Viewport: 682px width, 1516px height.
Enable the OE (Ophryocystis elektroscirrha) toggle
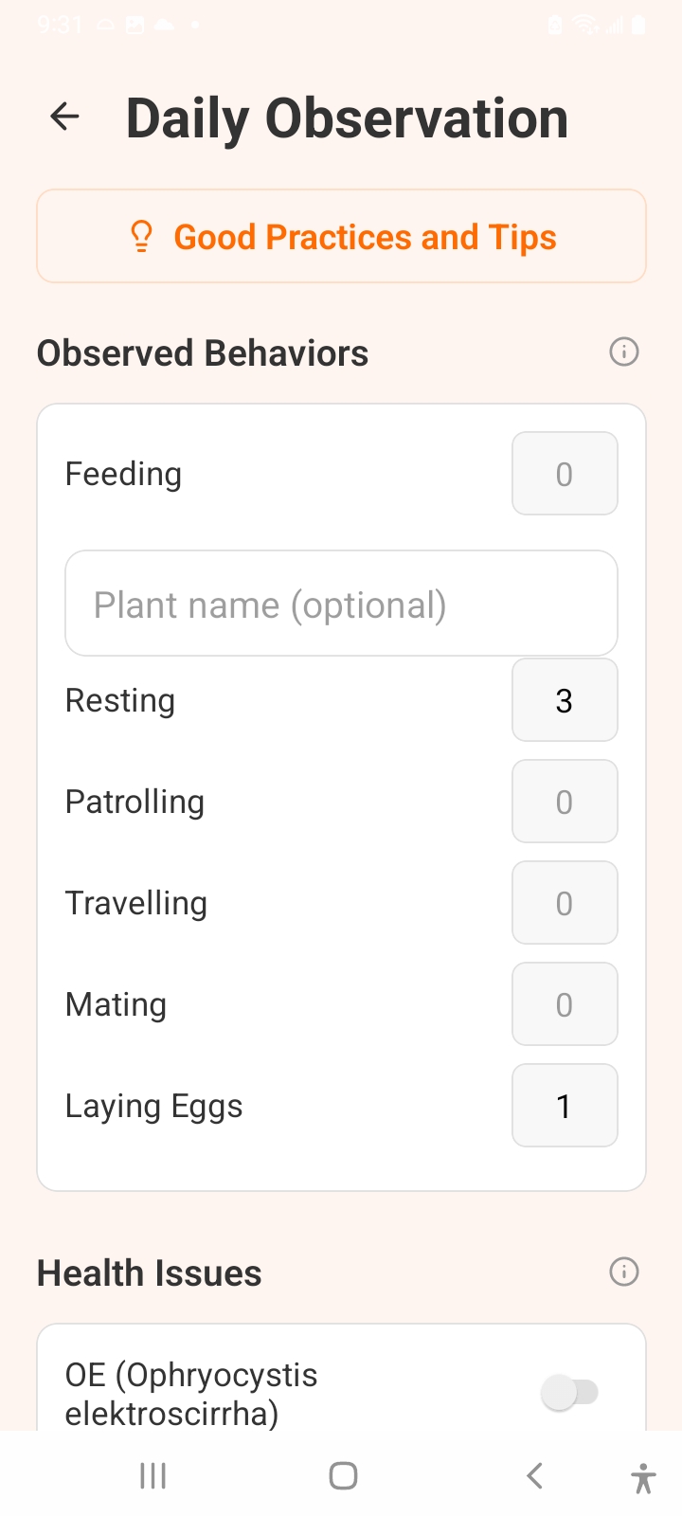[x=569, y=1392]
